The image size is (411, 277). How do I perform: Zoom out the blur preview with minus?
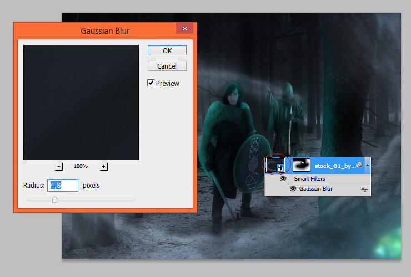tap(59, 166)
